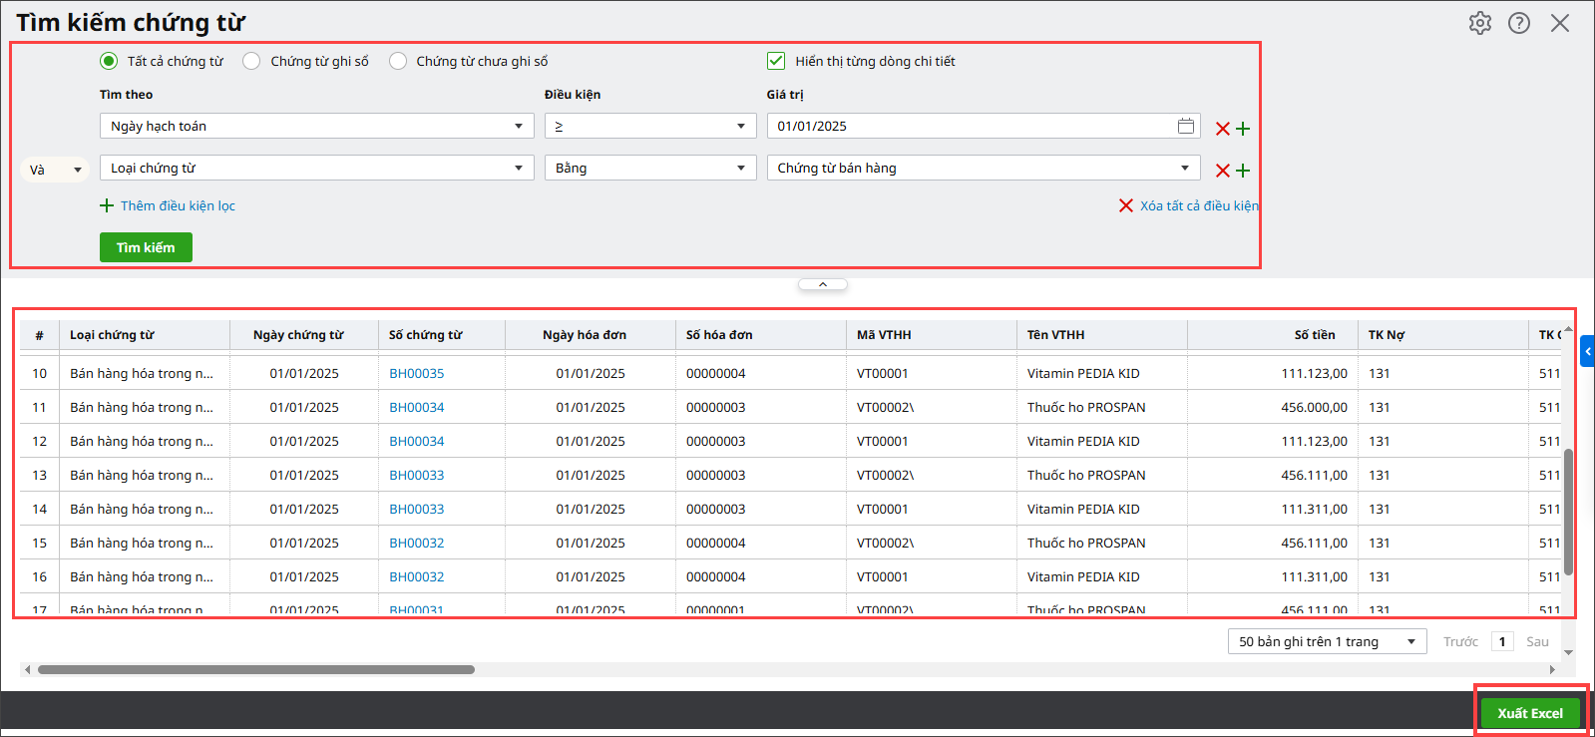Remove the Ngày hạch toán filter row
The width and height of the screenshot is (1595, 737).
coord(1222,129)
